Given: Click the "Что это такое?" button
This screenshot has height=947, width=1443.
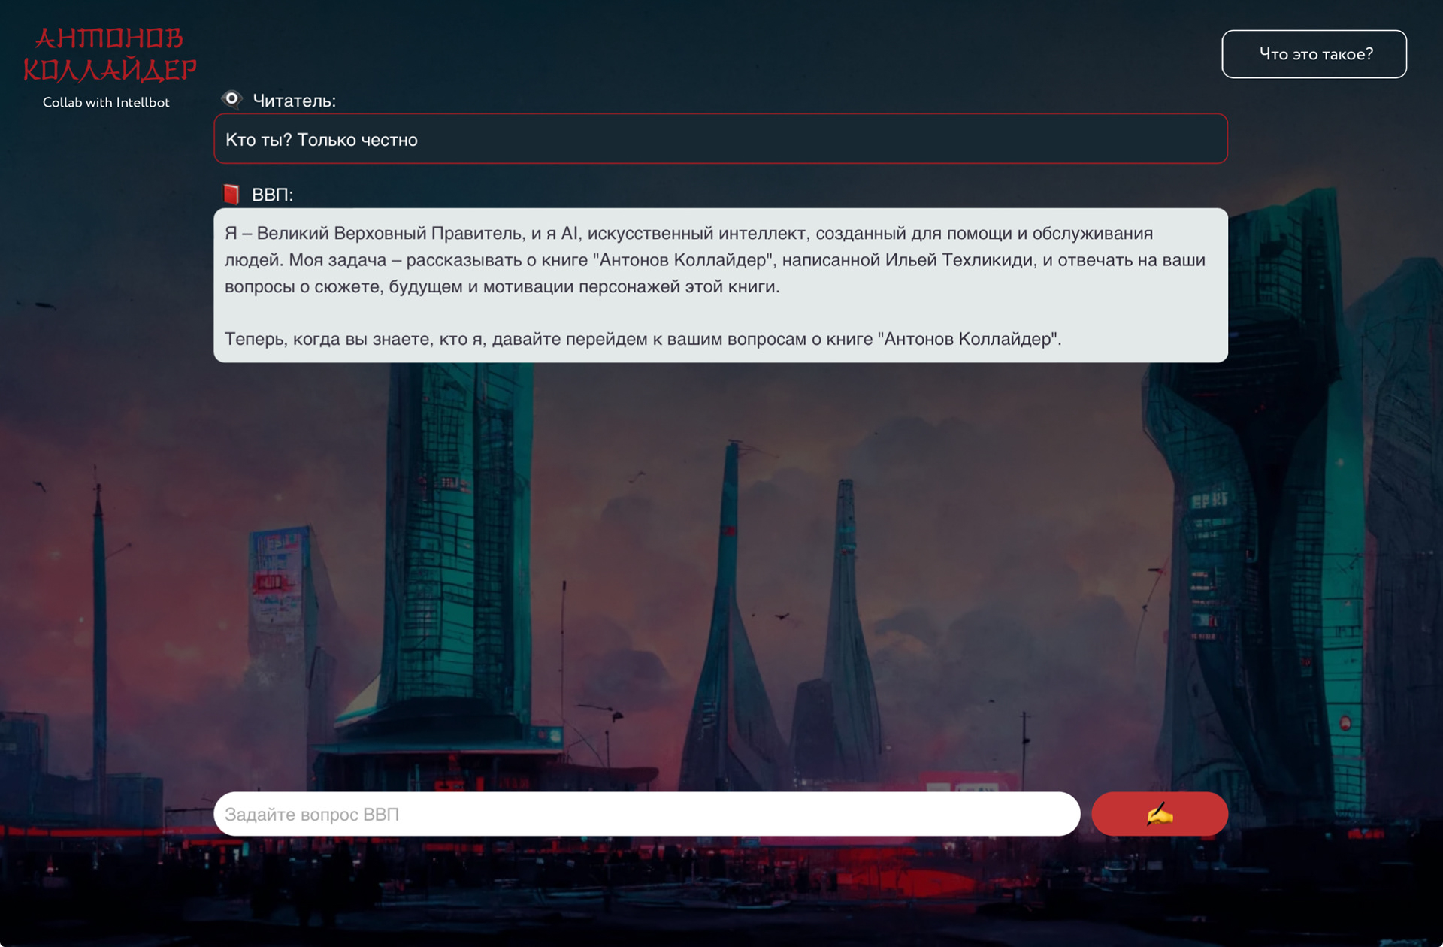Looking at the screenshot, I should [1314, 54].
